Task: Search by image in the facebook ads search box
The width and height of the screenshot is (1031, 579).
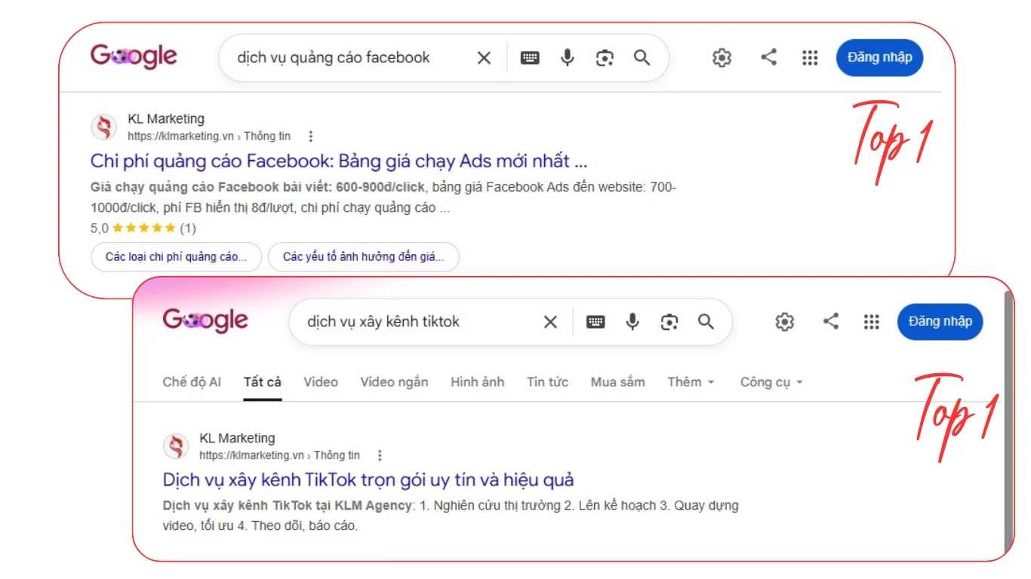Action: tap(605, 58)
